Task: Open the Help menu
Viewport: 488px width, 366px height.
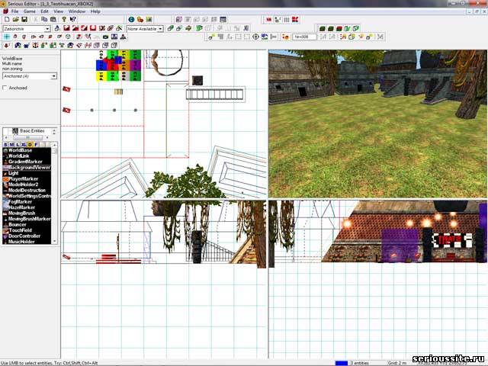Action: click(x=95, y=11)
